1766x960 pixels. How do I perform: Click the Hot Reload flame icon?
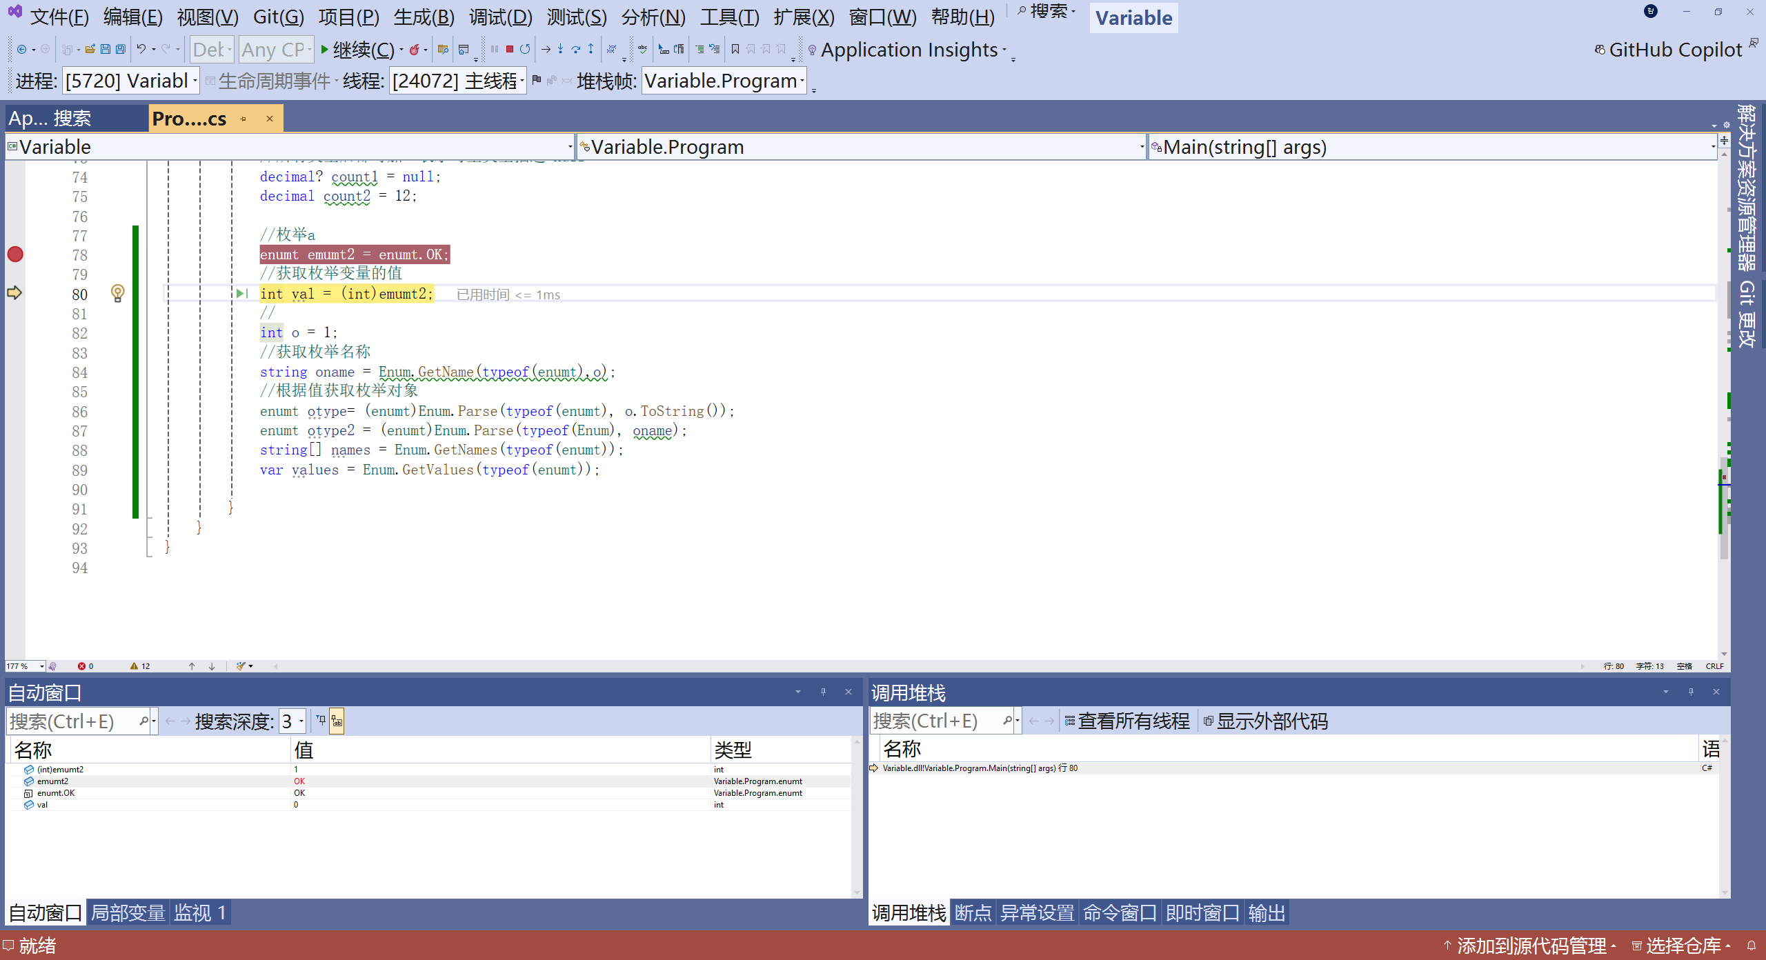[414, 50]
